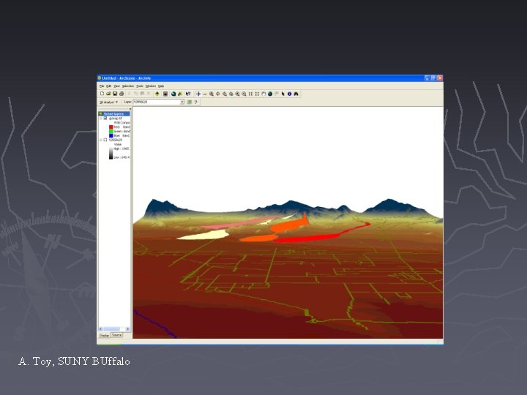Switch to the Display tab
This screenshot has height=395, width=527.
(x=104, y=335)
